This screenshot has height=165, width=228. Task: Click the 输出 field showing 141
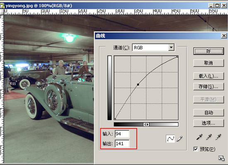[x=122, y=143]
